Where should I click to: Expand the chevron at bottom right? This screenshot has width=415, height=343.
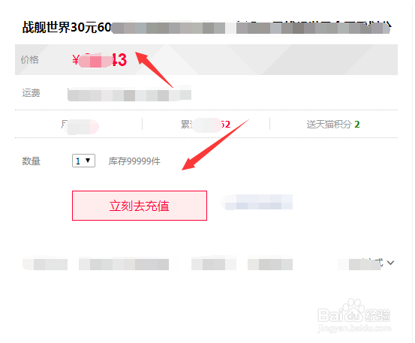click(x=390, y=263)
